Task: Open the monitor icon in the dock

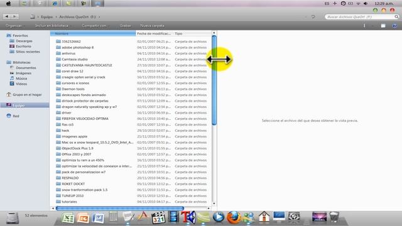Action: pos(279,217)
